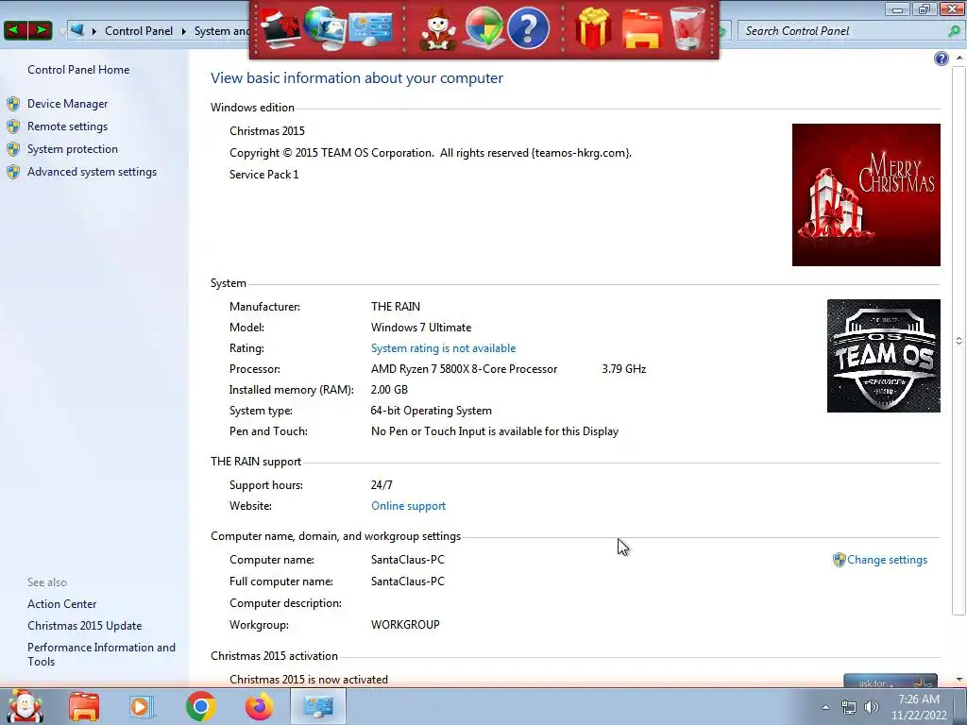Click Change settings for computer name
The height and width of the screenshot is (725, 967).
point(887,560)
